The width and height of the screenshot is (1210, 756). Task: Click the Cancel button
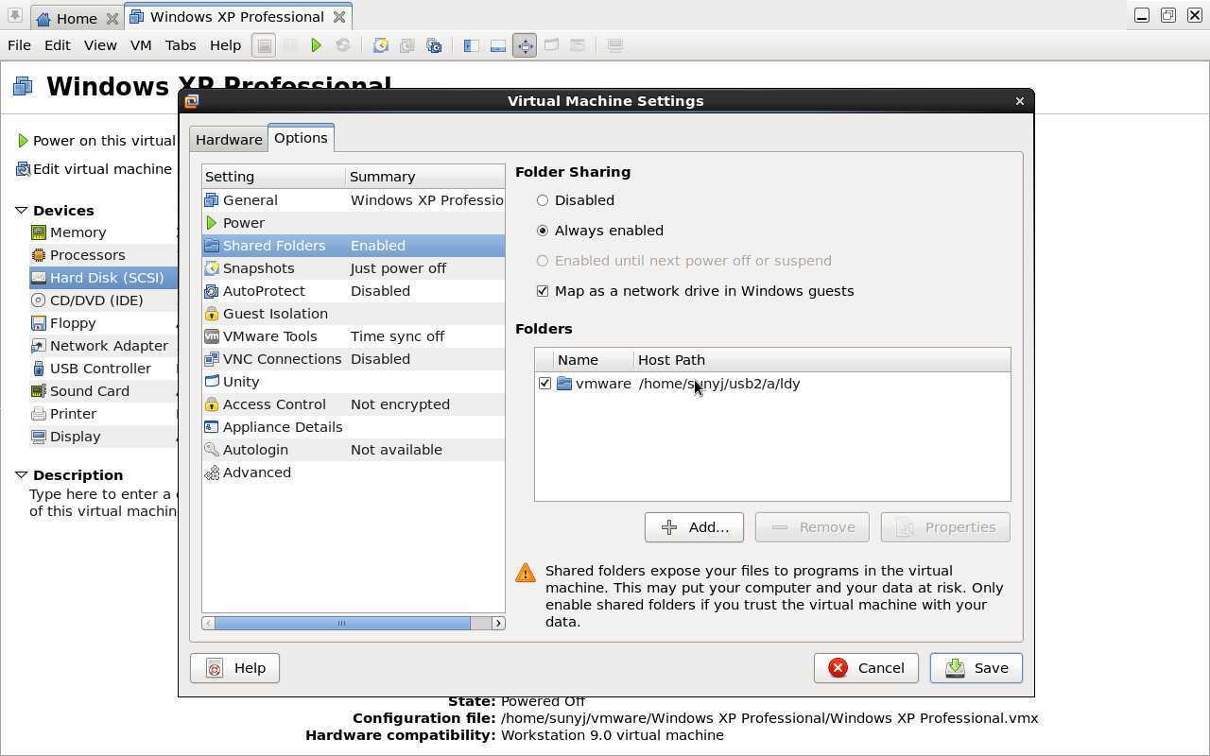pos(866,668)
